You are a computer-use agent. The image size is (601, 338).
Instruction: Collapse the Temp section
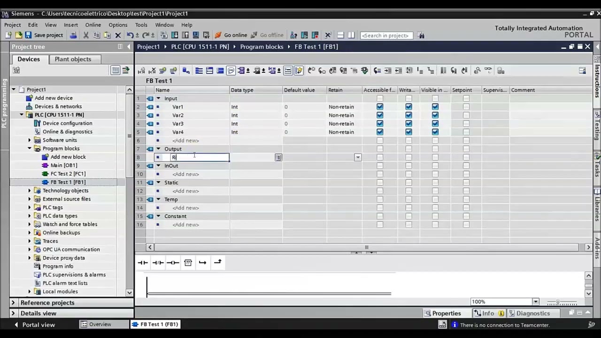pos(158,200)
